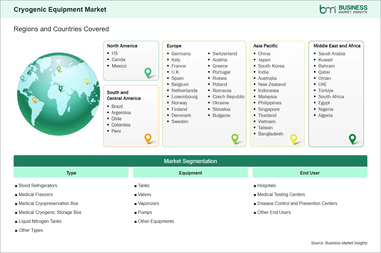Select Germany in the Europe list
This screenshot has width=381, height=253.
(181, 54)
